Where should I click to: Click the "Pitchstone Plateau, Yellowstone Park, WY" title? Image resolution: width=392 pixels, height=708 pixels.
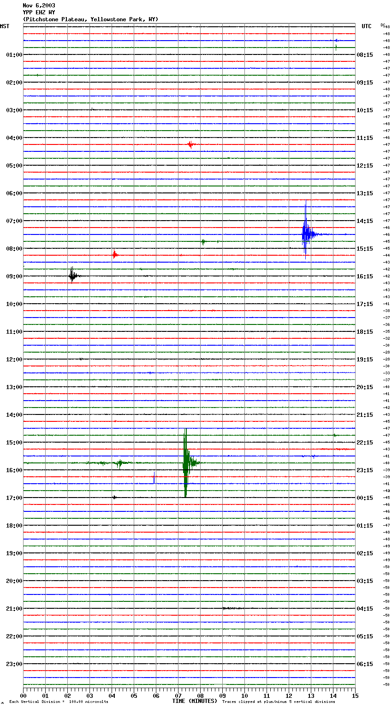click(90, 19)
